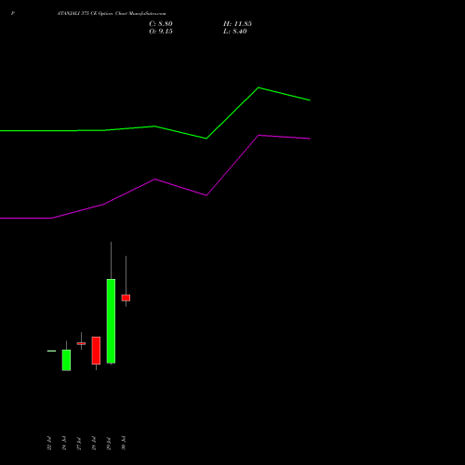Select the short green candlestick body
Image resolution: width=465 pixels, height=465 pixels.
[66, 360]
